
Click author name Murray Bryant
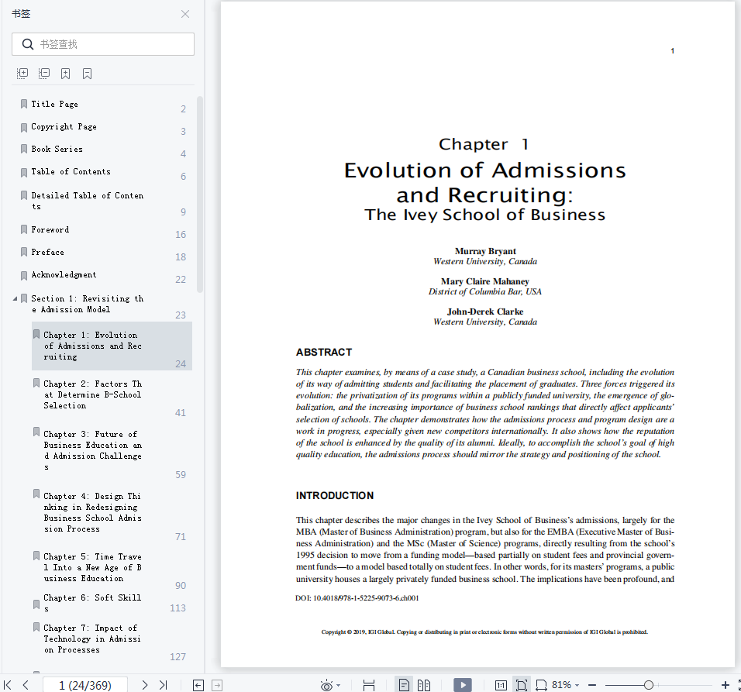point(485,251)
